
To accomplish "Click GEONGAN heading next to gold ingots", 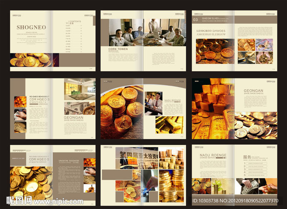I will (x=253, y=91).
